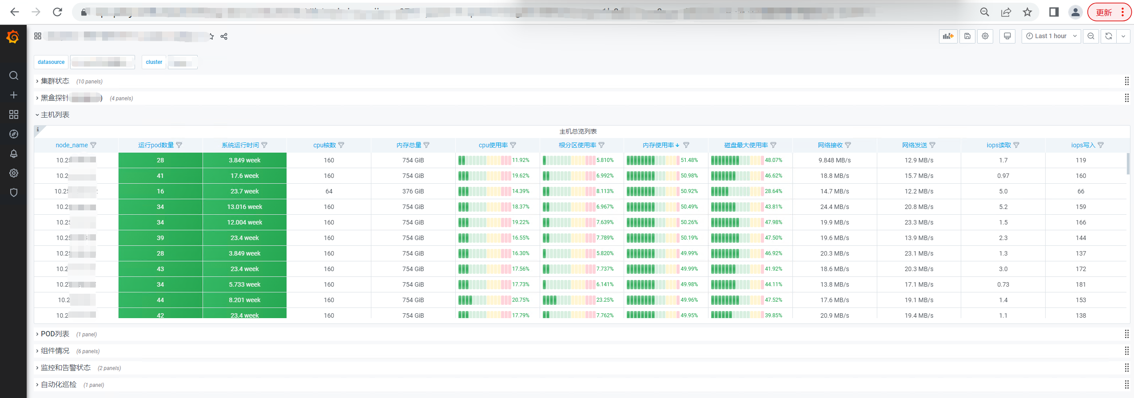Click the 376 GiB memory cell
The height and width of the screenshot is (398, 1134).
[x=413, y=191]
